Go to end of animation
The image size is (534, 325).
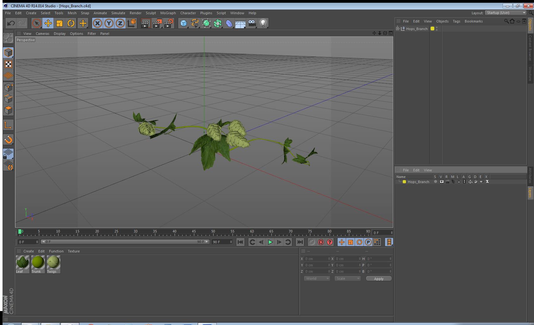300,242
